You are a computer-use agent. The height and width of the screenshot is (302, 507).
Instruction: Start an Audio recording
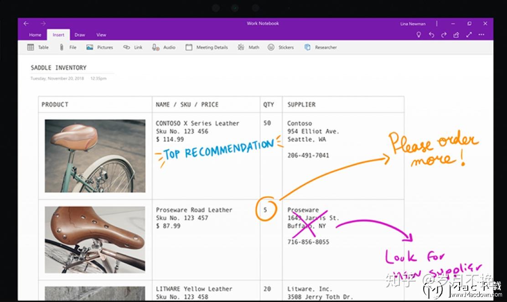(x=163, y=47)
